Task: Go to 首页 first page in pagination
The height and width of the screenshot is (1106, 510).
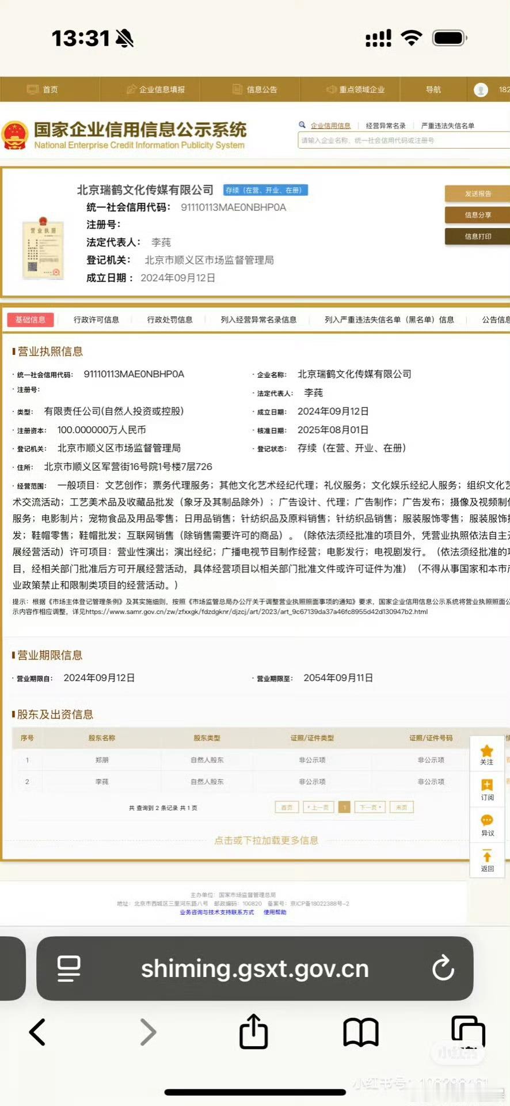Action: pyautogui.click(x=287, y=808)
